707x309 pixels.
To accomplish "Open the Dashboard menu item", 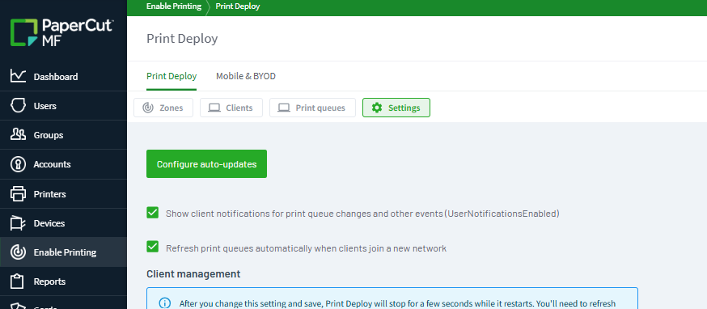I will [x=63, y=76].
